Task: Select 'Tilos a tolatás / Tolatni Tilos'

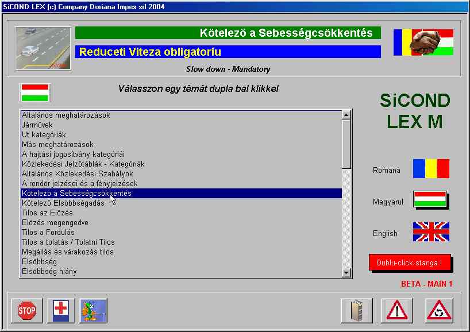Action: point(182,242)
